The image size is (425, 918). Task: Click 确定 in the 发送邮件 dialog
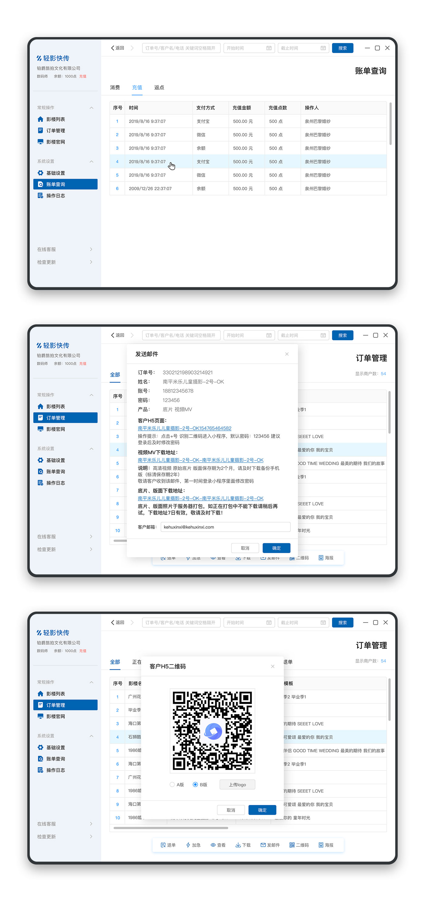coord(276,548)
